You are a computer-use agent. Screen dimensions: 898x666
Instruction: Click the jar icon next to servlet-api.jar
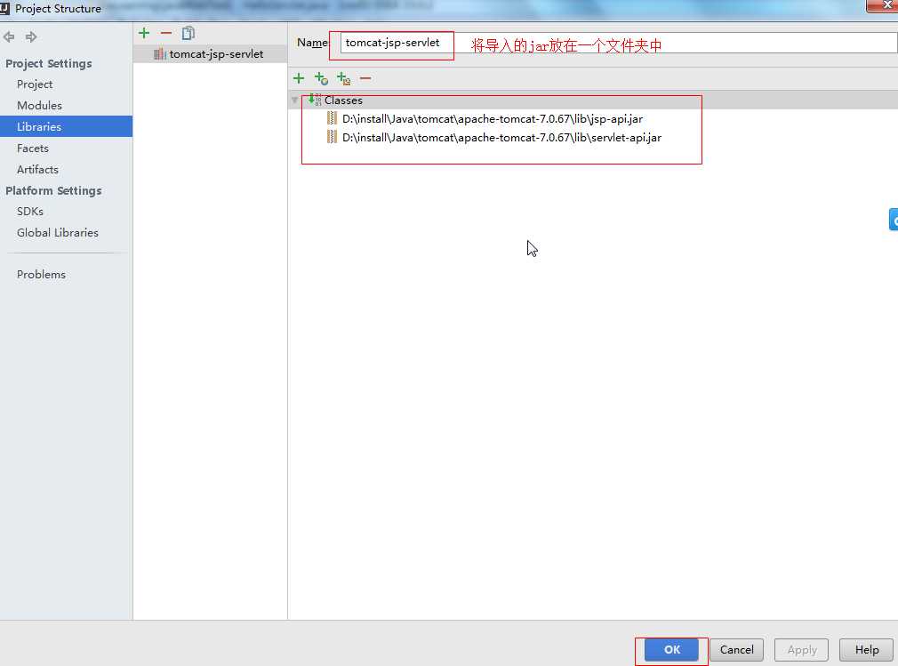(332, 137)
